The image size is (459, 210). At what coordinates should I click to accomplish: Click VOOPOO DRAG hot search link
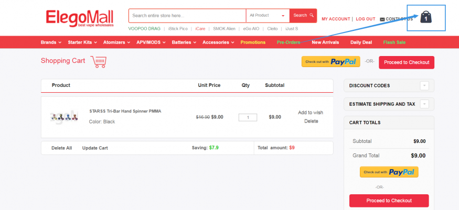144,29
